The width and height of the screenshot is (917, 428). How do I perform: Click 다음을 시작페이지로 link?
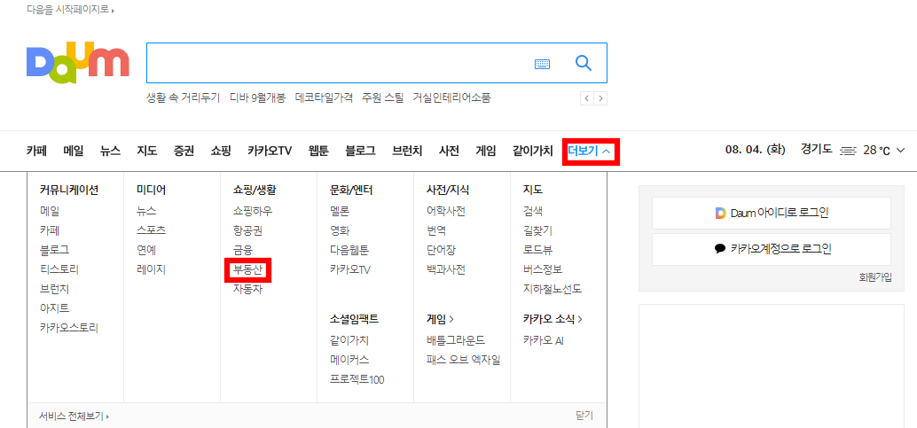70,11
